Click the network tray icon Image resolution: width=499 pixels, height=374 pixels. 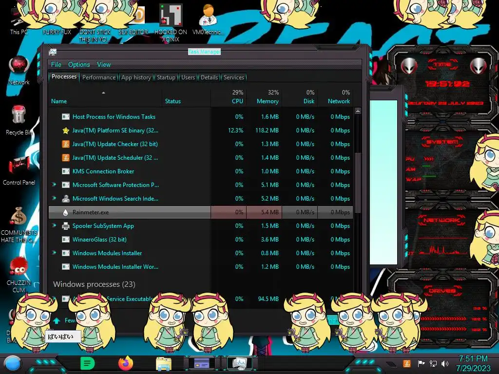click(433, 363)
